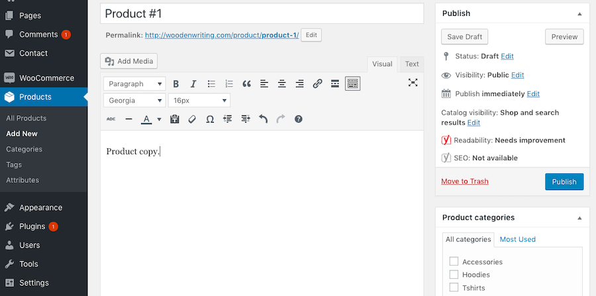Edit Catalog visibility
The image size is (596, 296).
click(x=473, y=123)
